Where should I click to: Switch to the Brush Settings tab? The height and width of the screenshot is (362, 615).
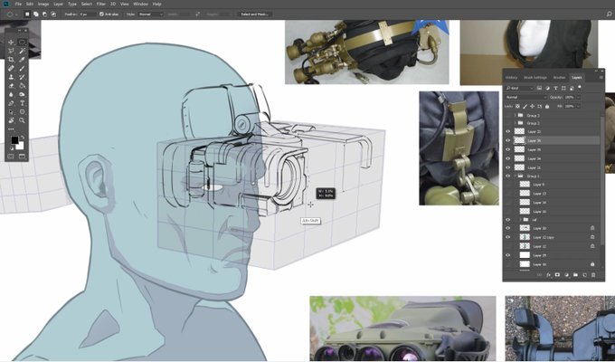point(535,77)
